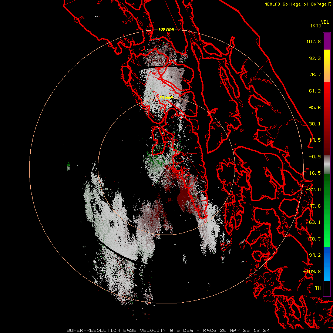Click the -109.8 velocity scale value

click(312, 272)
